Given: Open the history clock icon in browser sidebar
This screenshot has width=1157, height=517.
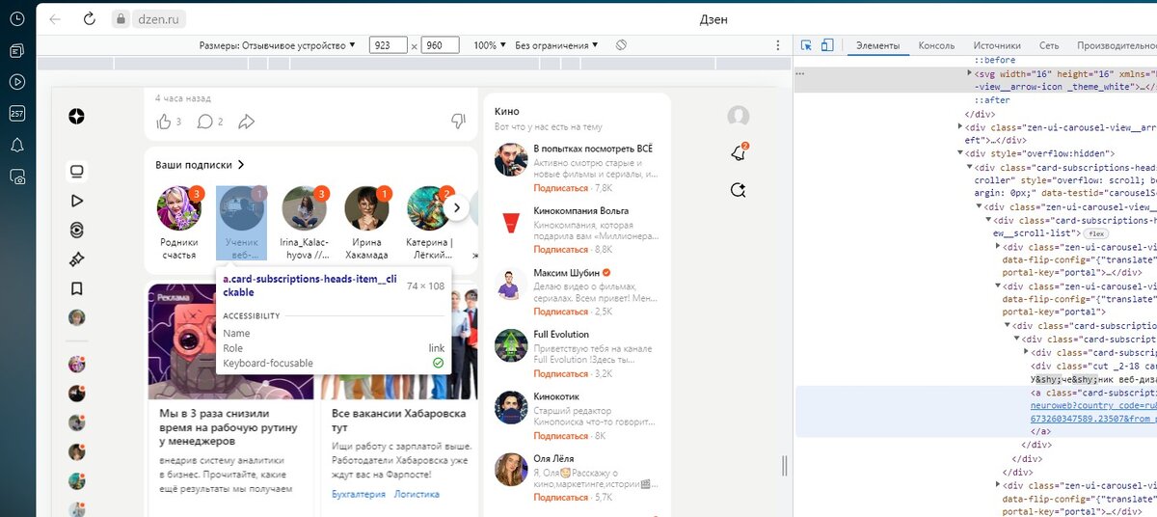Looking at the screenshot, I should (16, 20).
